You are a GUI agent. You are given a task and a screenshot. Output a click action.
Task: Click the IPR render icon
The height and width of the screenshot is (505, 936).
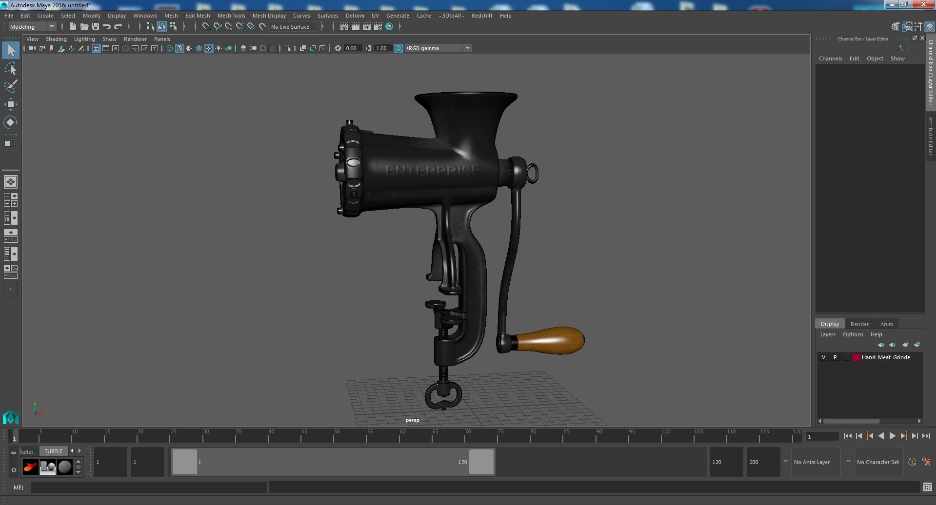(367, 27)
